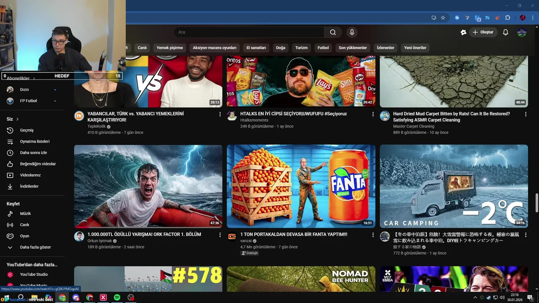This screenshot has width=539, height=303.
Task: Open the Windows notification center
Action: pos(530,298)
